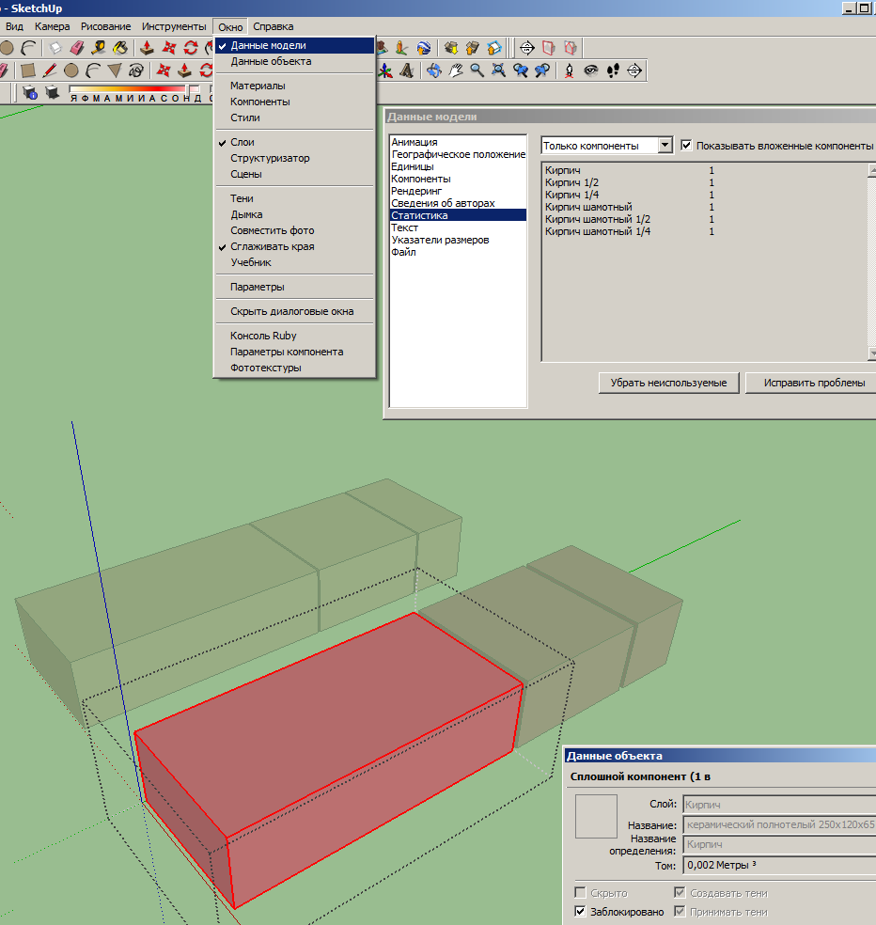
Task: Select the Pan hand tool
Action: pyautogui.click(x=456, y=71)
